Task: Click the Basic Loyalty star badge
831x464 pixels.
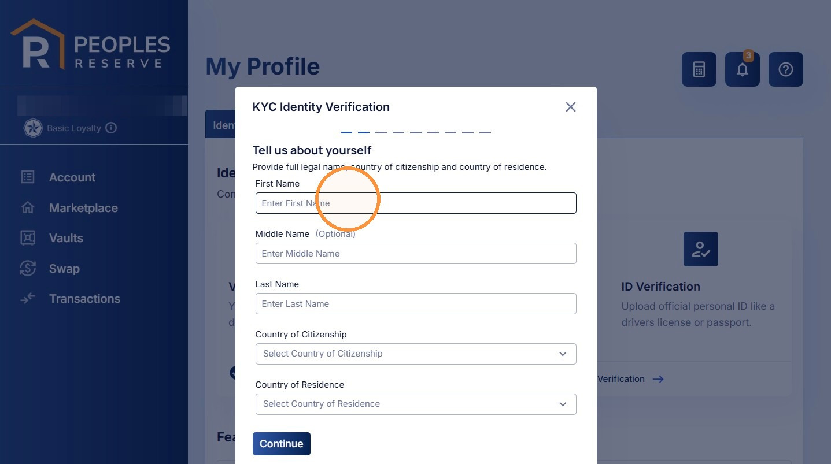Action: [33, 128]
